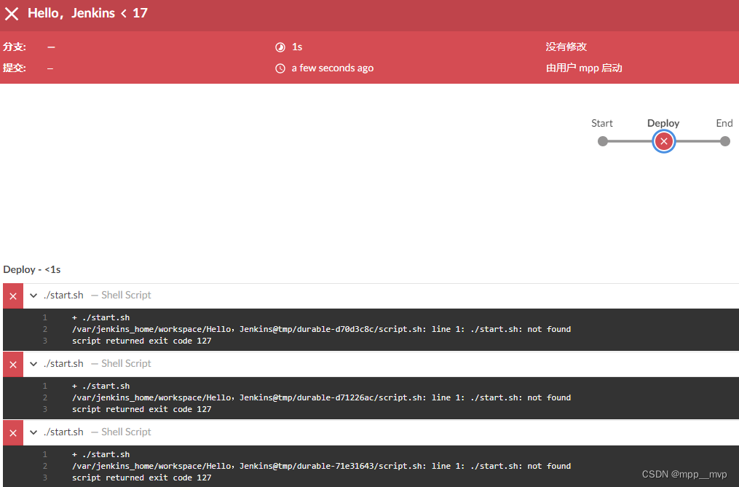Click the first ./start.sh Shell Script step title

point(97,295)
